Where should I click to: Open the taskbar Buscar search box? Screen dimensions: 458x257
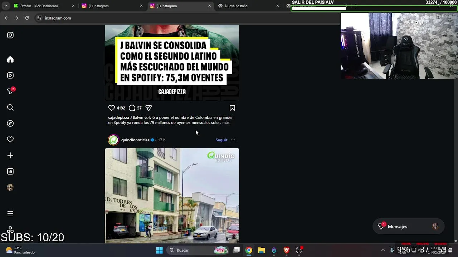coord(198,250)
